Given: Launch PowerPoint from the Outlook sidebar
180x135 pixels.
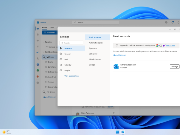Looking at the screenshot, I should click(x=38, y=76).
